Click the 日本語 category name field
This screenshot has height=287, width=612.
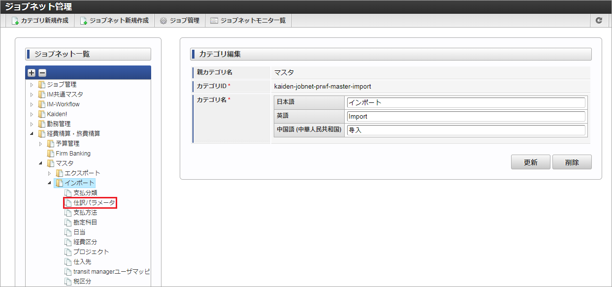point(466,102)
